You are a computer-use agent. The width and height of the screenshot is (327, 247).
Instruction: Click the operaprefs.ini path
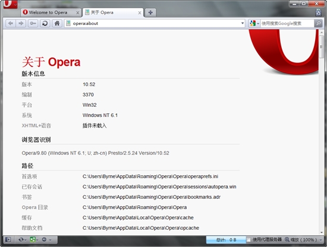tap(150, 176)
